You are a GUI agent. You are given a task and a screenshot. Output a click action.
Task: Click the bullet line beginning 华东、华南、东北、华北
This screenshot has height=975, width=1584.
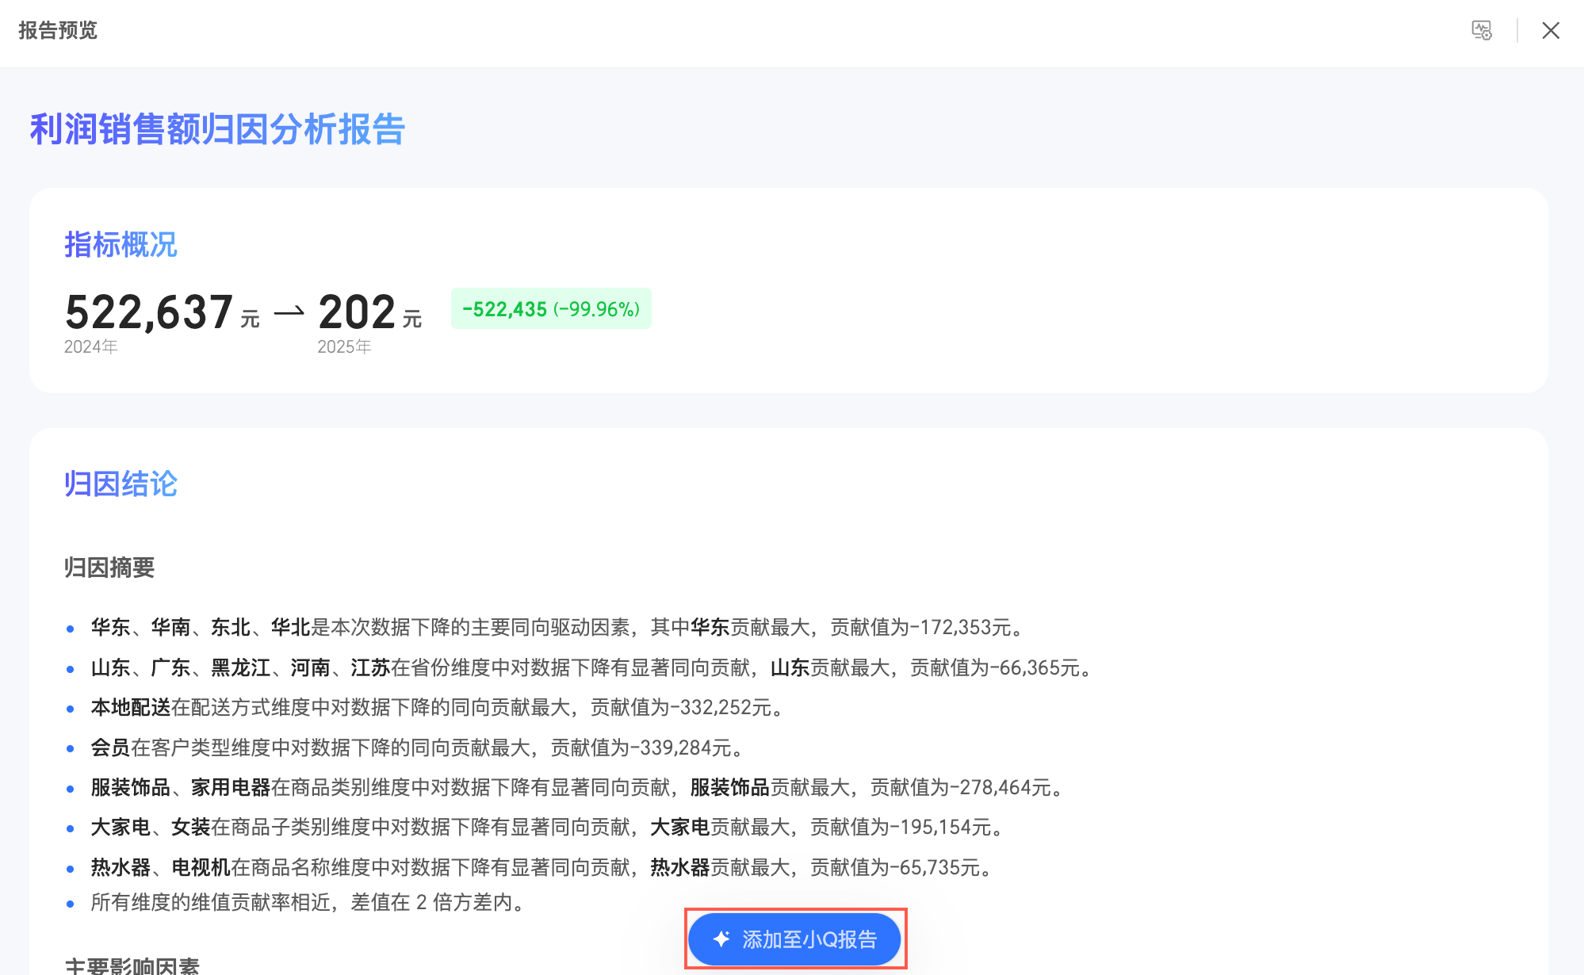(555, 628)
